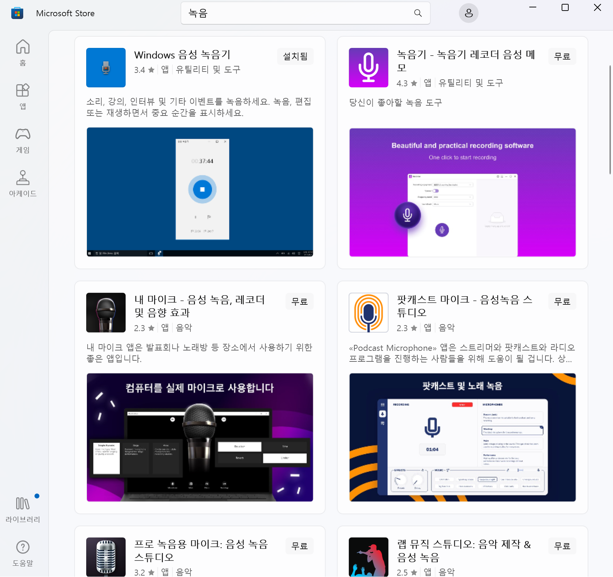
Task: Click the vertical scrollbar thumb
Action: point(610,120)
